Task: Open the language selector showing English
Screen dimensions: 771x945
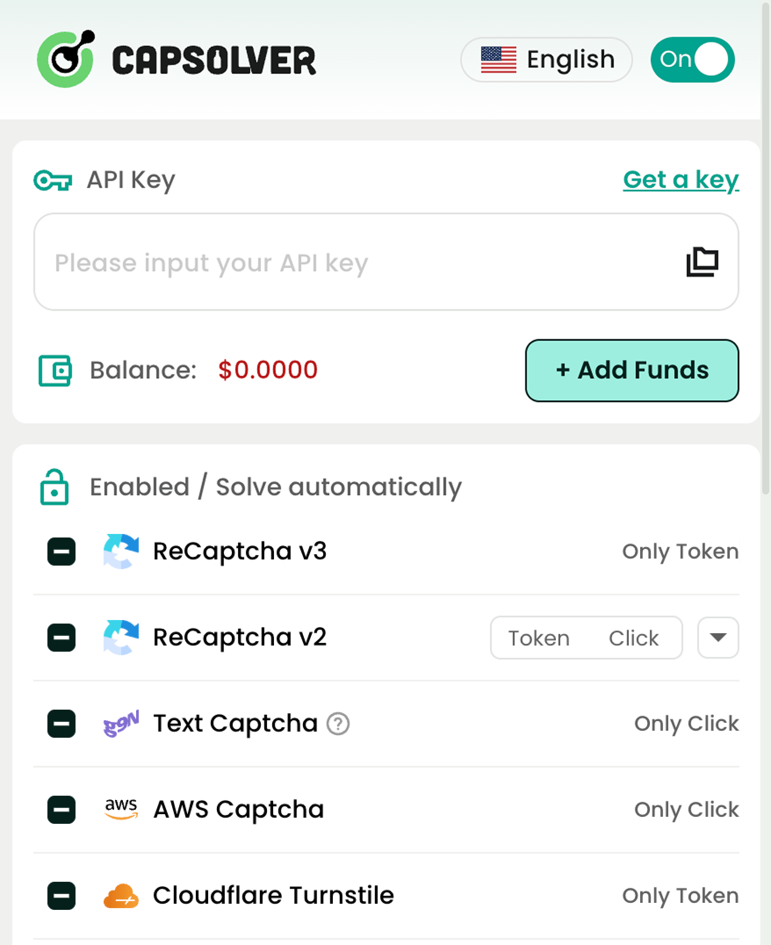Action: (x=546, y=60)
